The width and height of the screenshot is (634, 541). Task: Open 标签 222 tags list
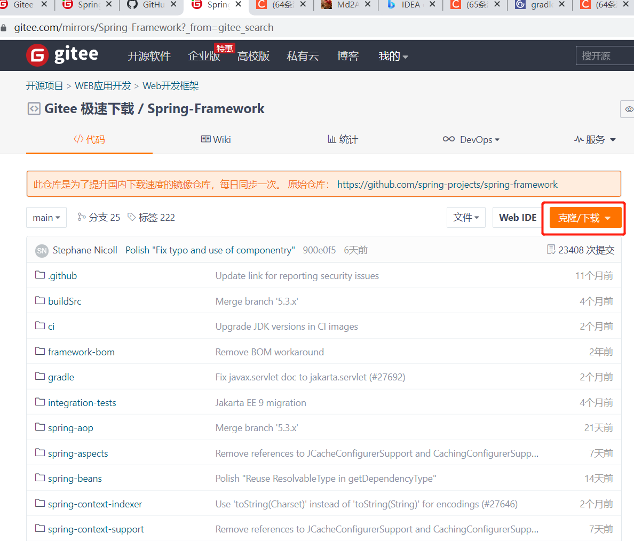tap(151, 218)
